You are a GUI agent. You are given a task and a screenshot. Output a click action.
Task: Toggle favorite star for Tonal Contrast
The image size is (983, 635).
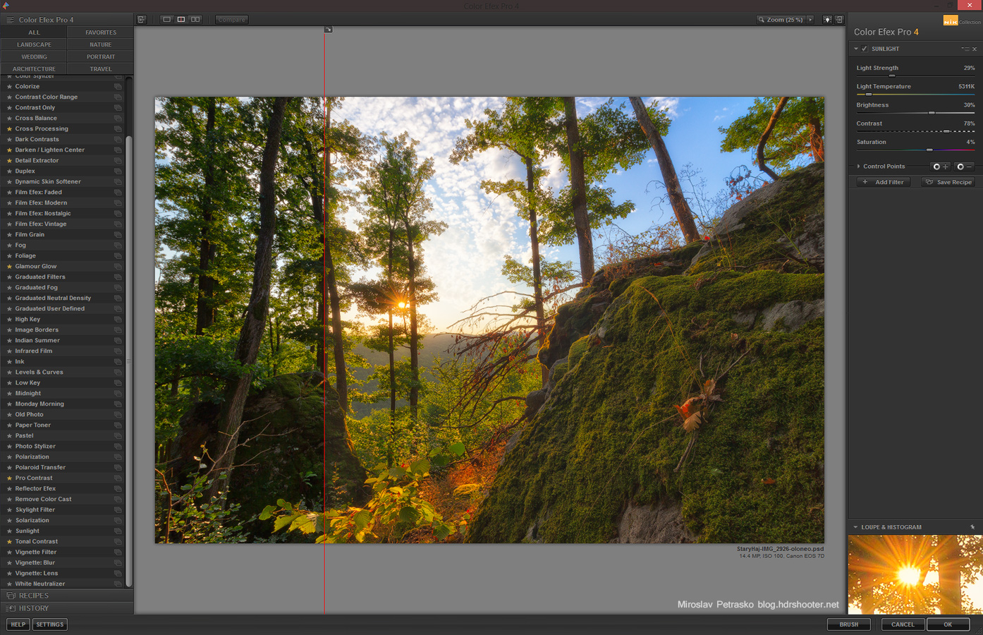point(9,542)
